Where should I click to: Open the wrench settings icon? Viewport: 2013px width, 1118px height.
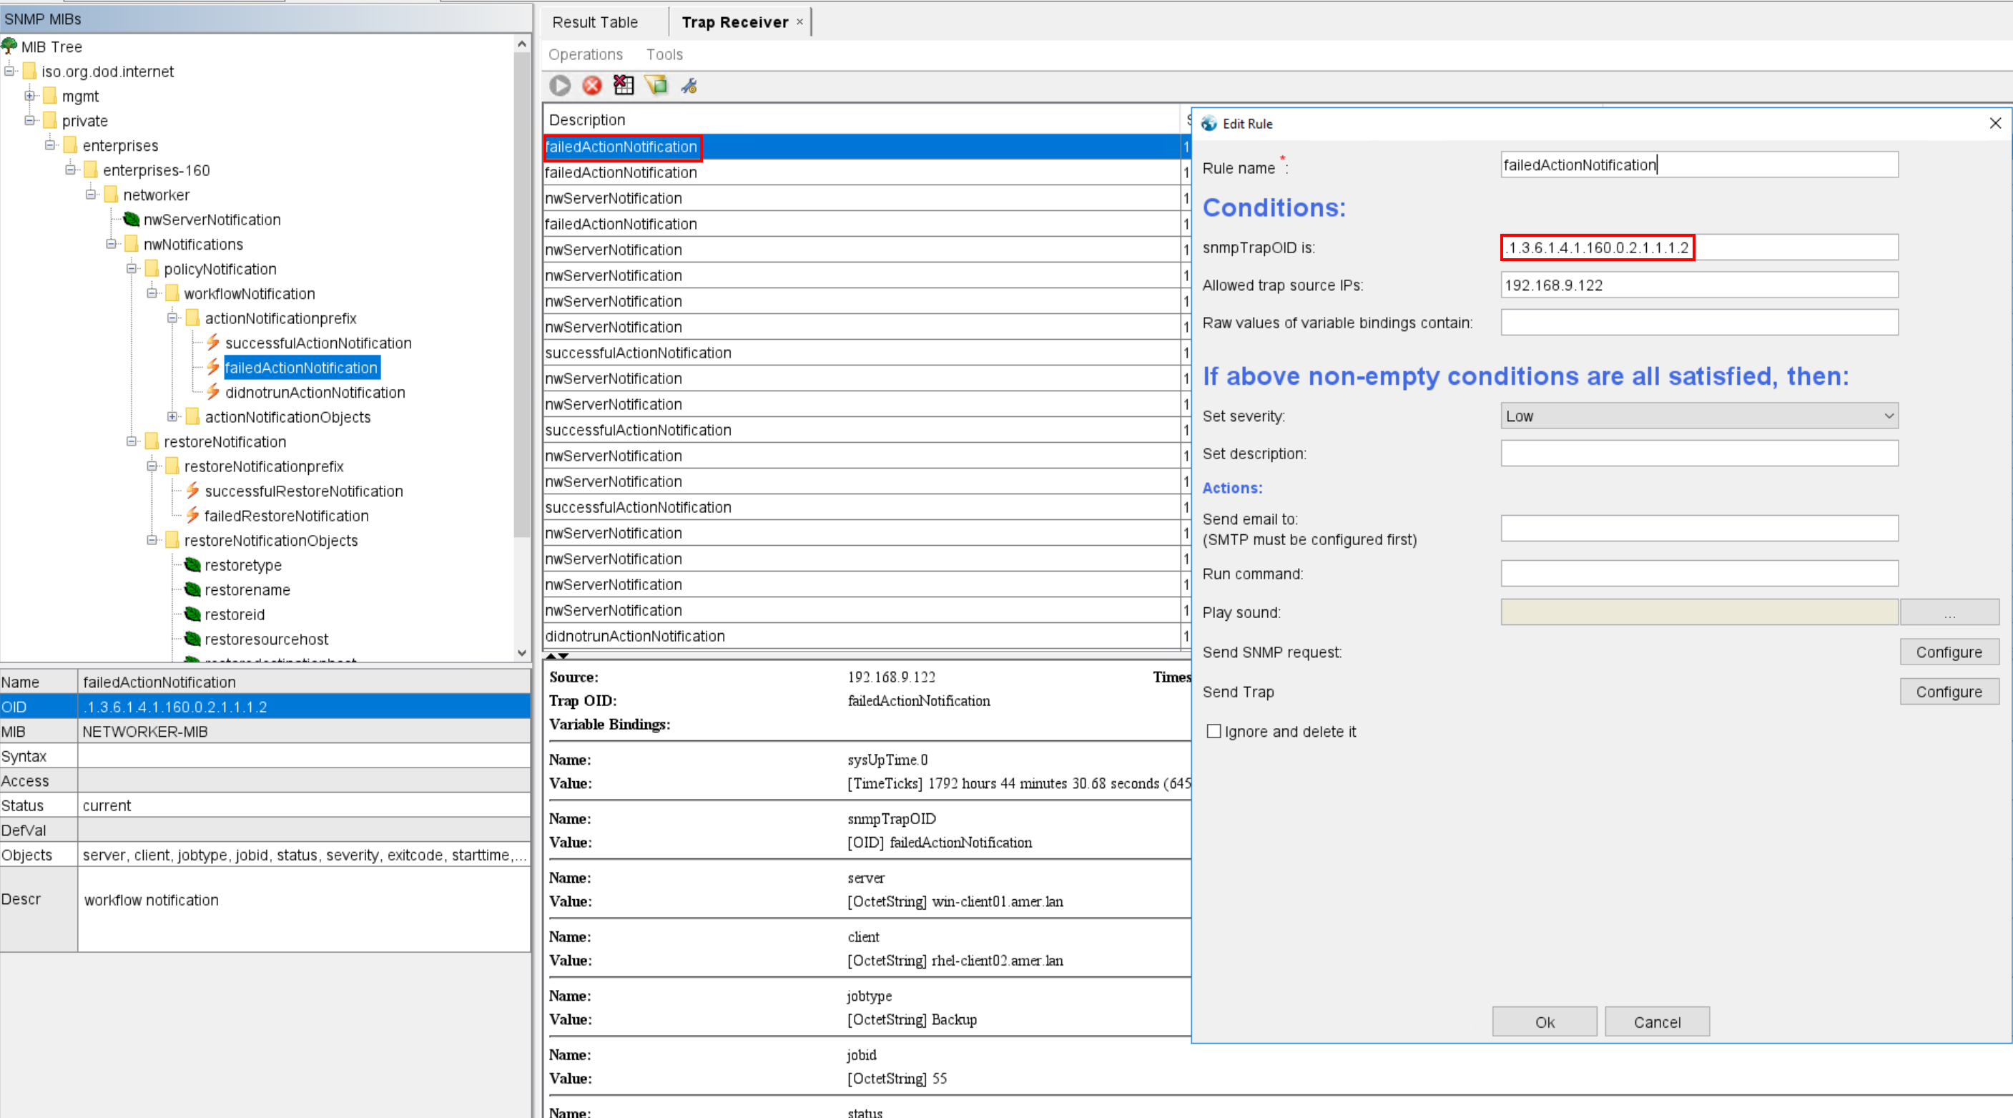click(x=689, y=85)
